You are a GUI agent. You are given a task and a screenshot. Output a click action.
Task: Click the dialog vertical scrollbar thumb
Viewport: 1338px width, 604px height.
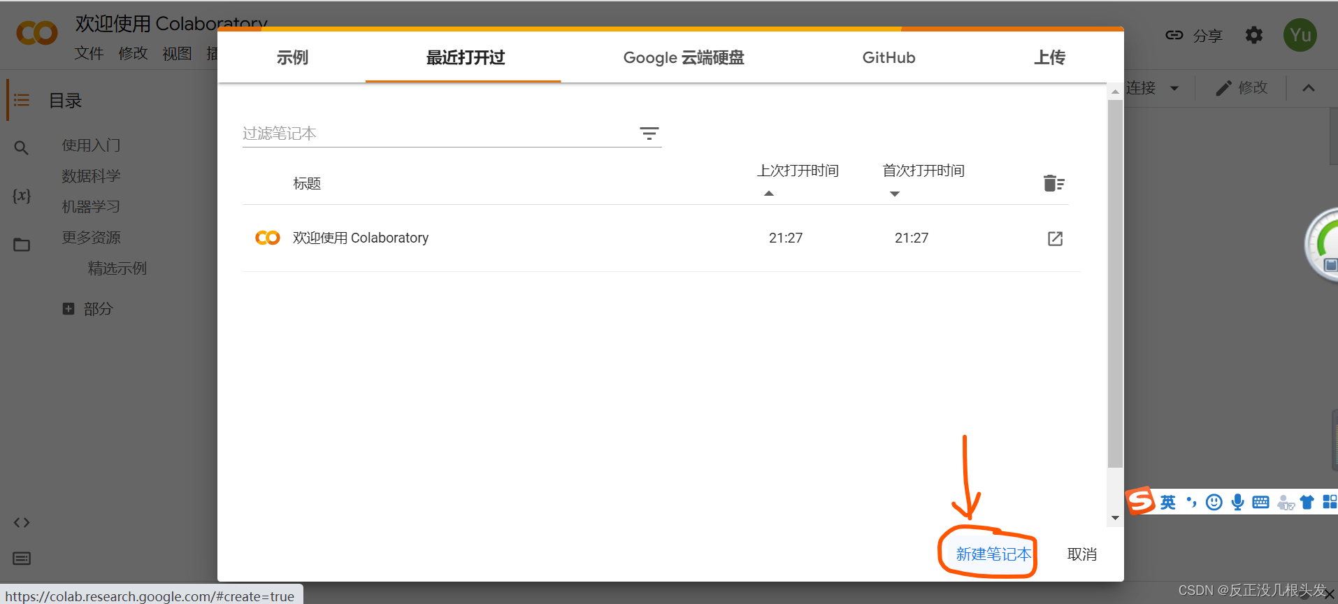pos(1115,283)
